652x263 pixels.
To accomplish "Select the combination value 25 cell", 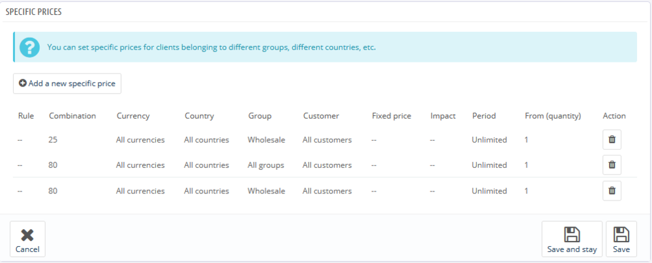I will tap(53, 140).
